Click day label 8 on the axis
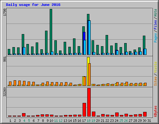The width and height of the screenshot is (159, 124). coord(43,121)
